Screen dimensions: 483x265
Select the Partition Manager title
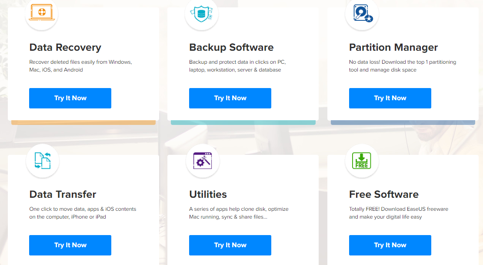coord(393,47)
